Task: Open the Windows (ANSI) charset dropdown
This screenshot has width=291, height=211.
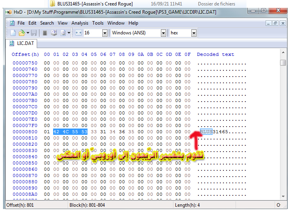Action: 163,33
